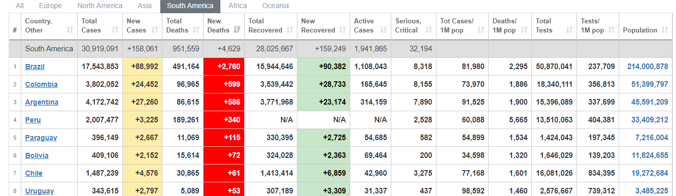The image size is (676, 196).
Task: Click Chile's new recovered cell +6,859
Action: click(x=323, y=173)
